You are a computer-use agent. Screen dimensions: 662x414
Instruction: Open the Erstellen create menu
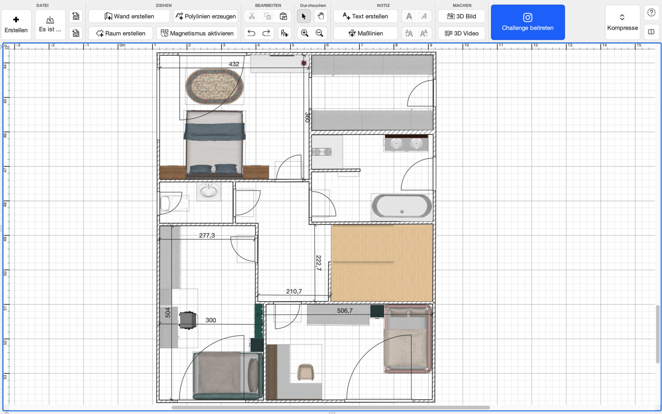[x=16, y=24]
